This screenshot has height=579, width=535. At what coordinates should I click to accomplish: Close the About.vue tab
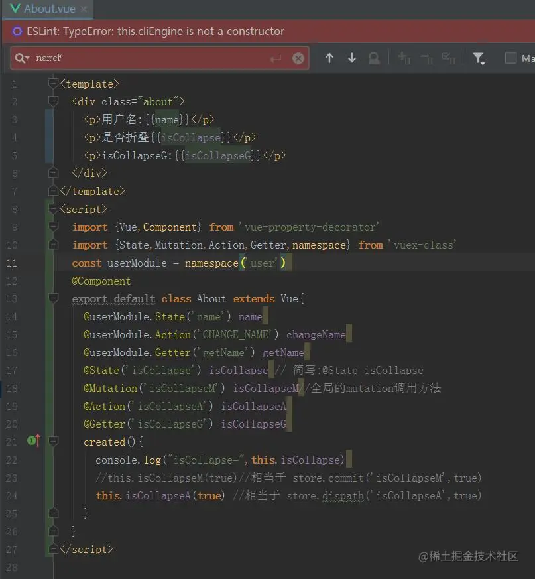tap(84, 9)
